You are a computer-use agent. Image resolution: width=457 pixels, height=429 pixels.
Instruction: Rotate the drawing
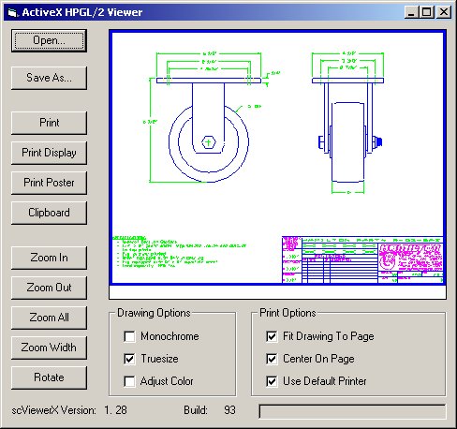(49, 377)
